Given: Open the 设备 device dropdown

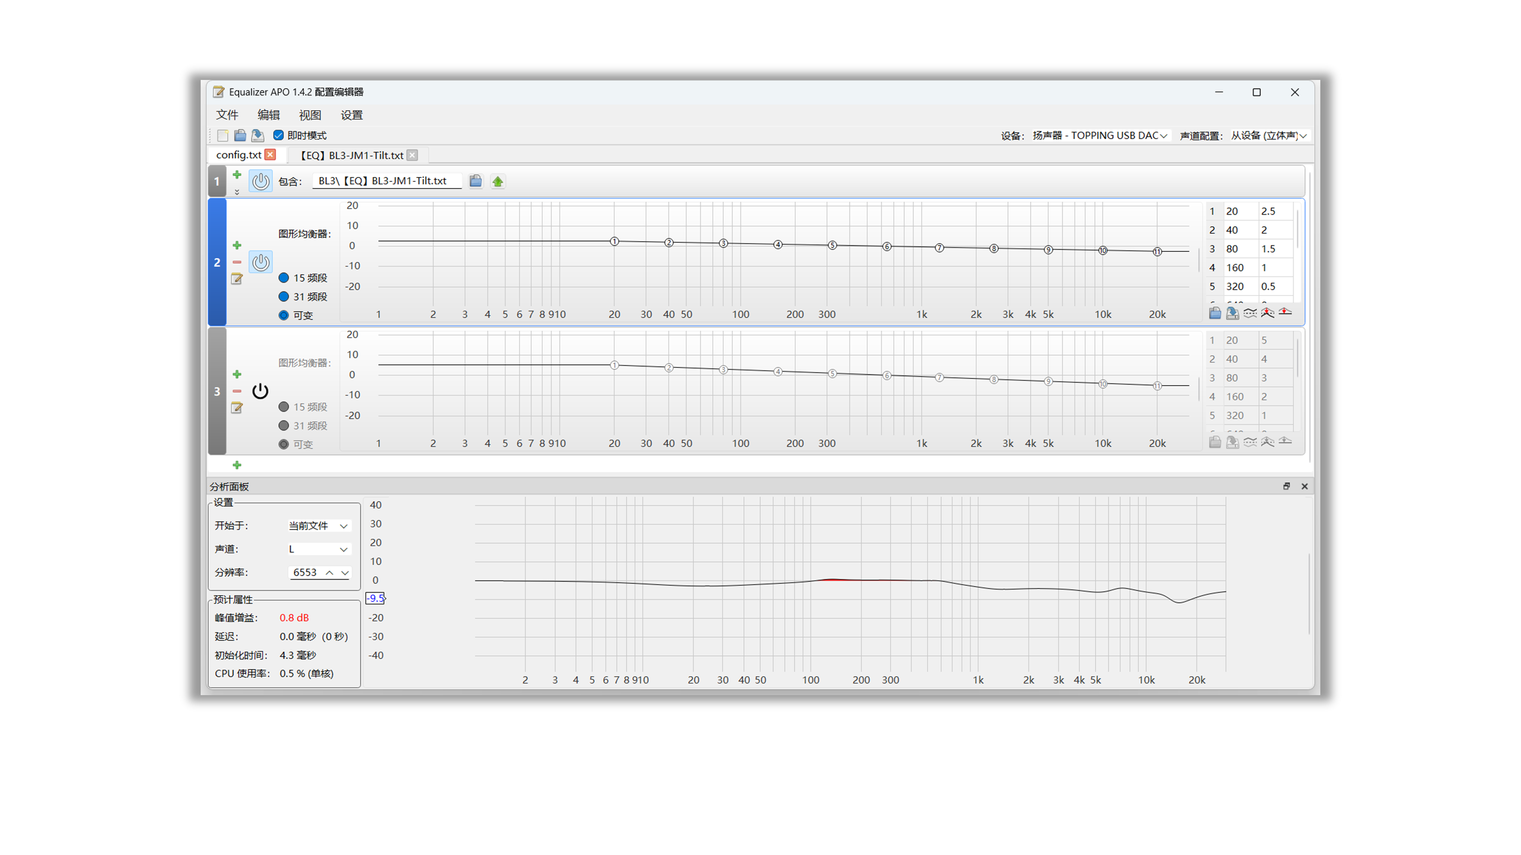Looking at the screenshot, I should tap(1100, 136).
